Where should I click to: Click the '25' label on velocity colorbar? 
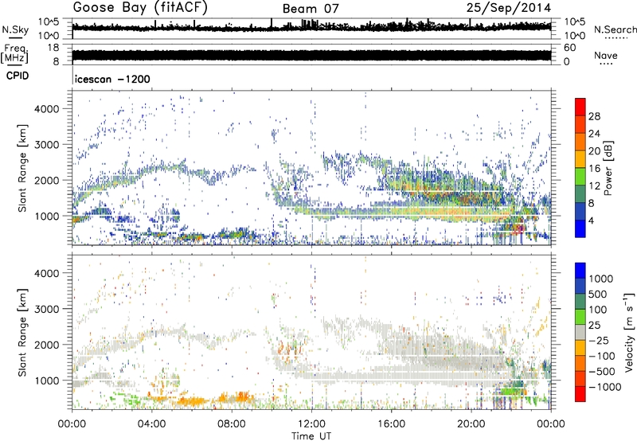point(594,326)
